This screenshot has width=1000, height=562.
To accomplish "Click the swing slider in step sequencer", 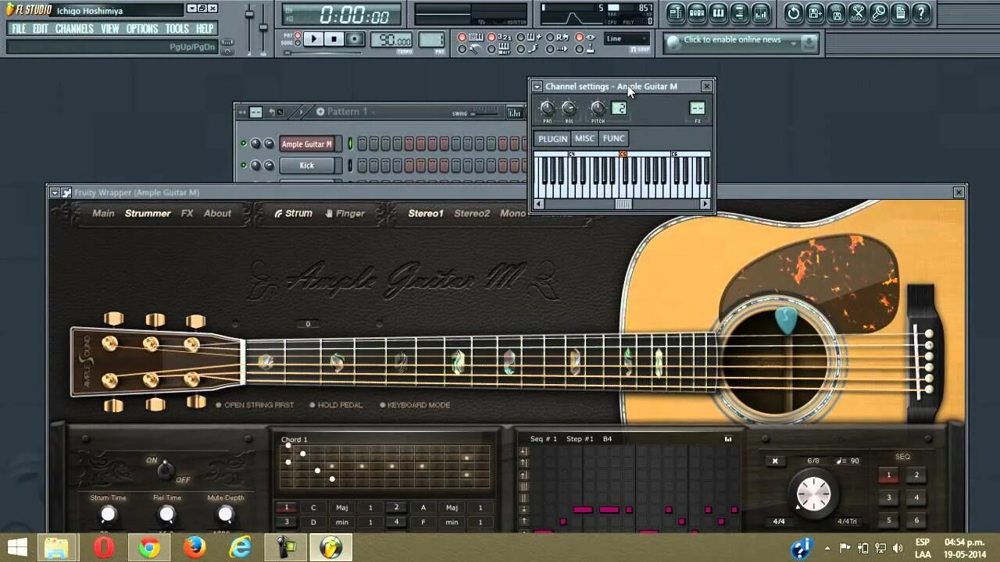I will click(x=485, y=113).
